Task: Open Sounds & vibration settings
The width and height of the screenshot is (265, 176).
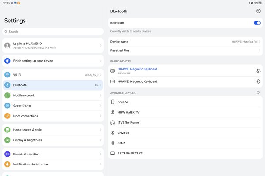Action: pos(53,154)
